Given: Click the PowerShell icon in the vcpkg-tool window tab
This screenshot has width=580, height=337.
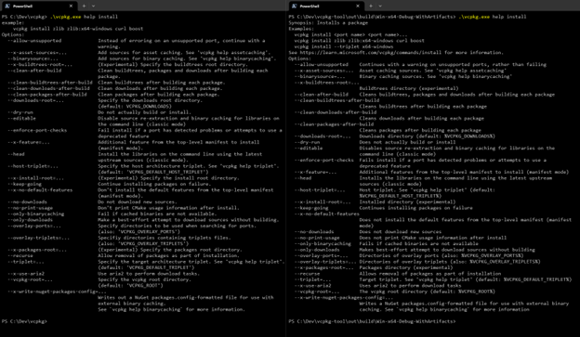Looking at the screenshot, I should tap(295, 6).
